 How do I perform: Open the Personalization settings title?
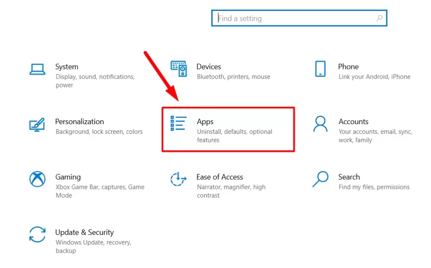(80, 122)
